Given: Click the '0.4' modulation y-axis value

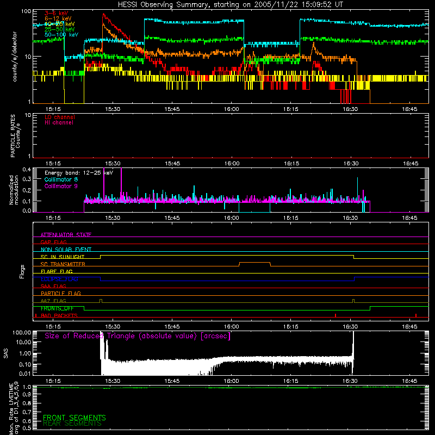Looking at the screenshot, I should (27, 170).
